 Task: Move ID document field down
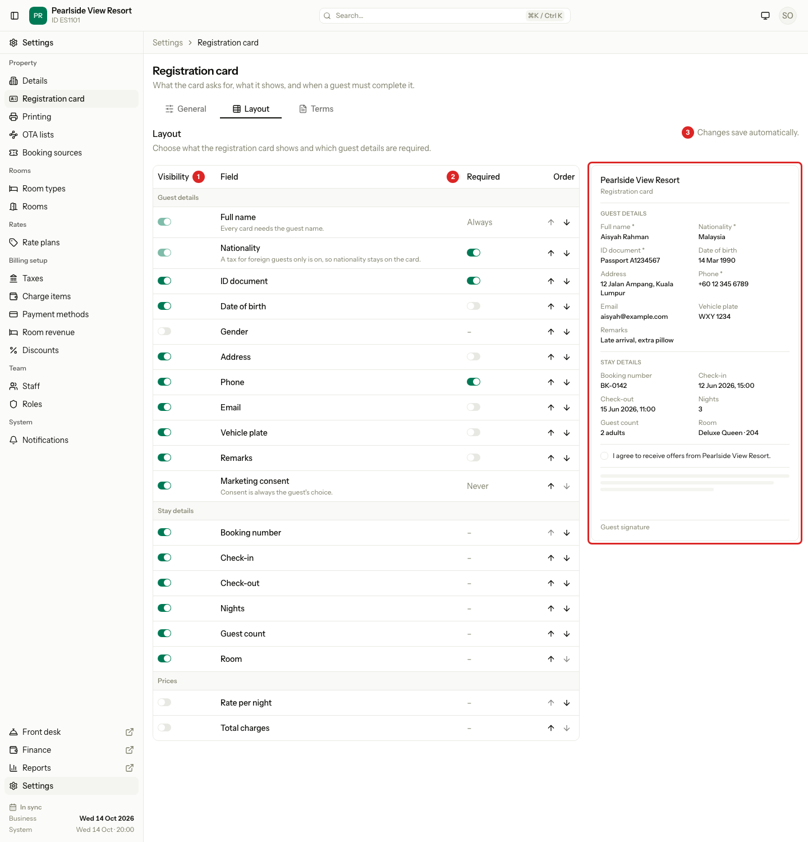pos(567,281)
